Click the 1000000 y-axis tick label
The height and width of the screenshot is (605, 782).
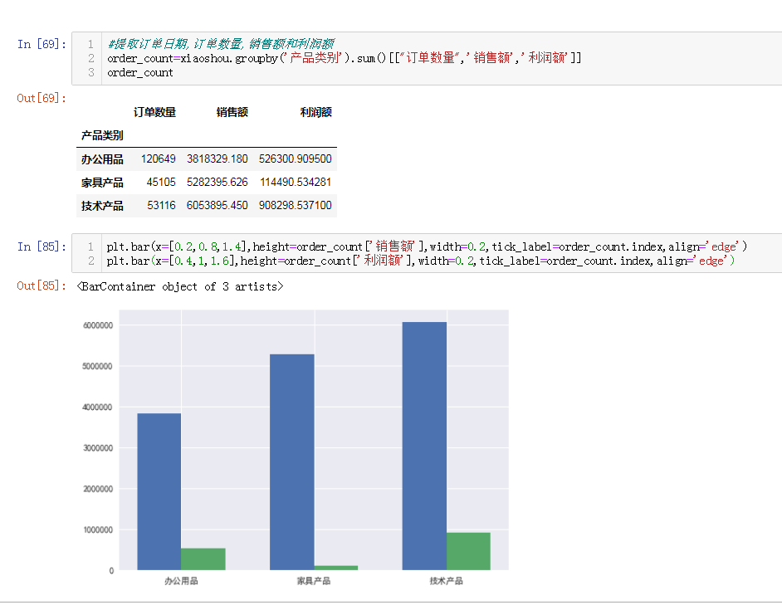pos(98,529)
